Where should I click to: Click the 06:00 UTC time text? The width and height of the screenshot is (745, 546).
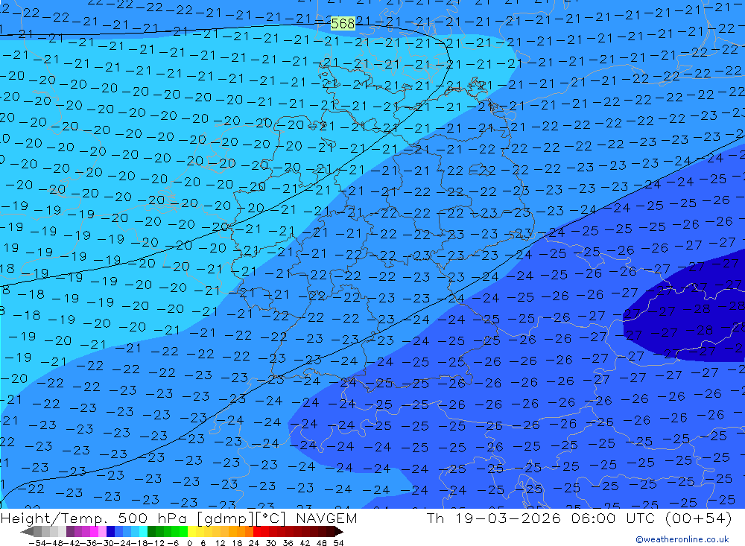point(613,518)
